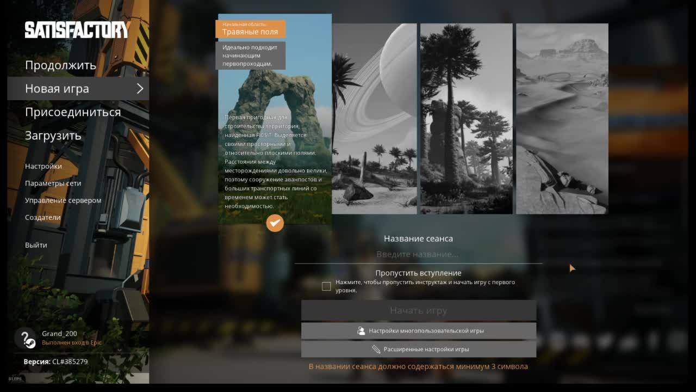Screen dimensions: 696x392
Task: Enable the Пропустить вступление checkbox
Action: [326, 286]
